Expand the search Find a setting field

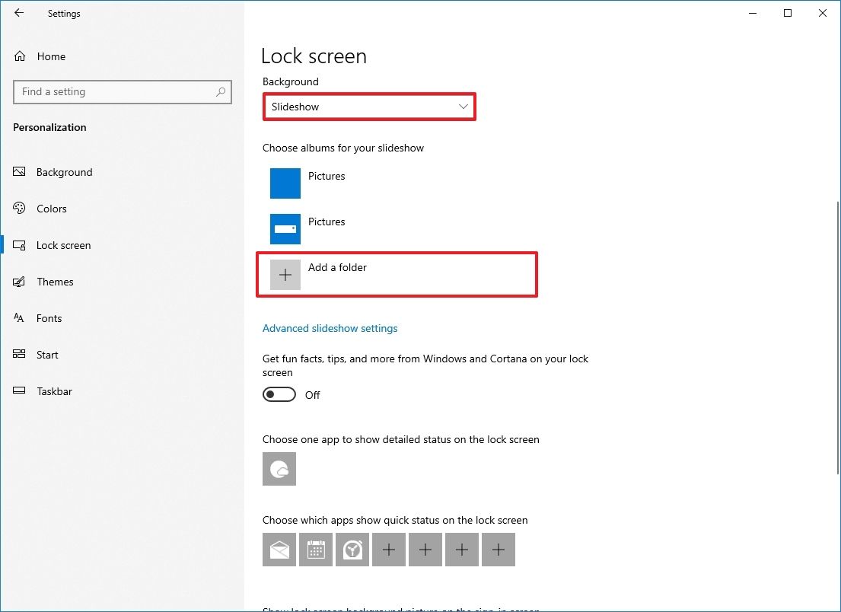pyautogui.click(x=122, y=91)
